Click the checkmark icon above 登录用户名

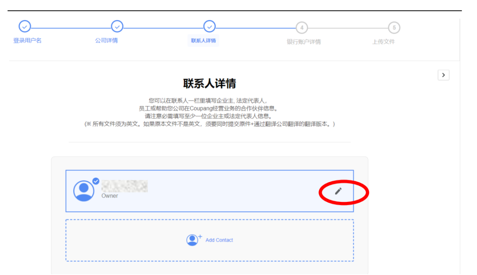24,27
